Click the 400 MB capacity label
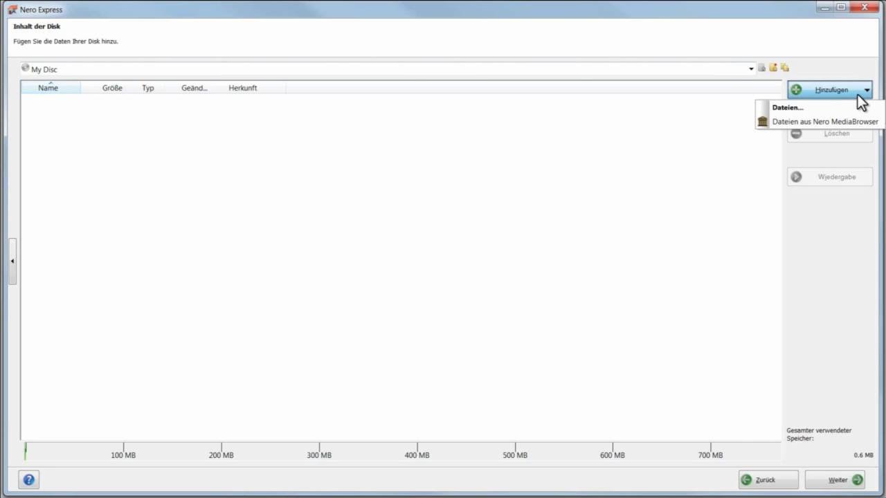 [x=417, y=455]
